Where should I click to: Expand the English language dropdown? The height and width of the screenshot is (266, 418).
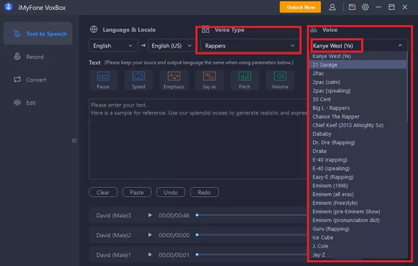point(113,45)
